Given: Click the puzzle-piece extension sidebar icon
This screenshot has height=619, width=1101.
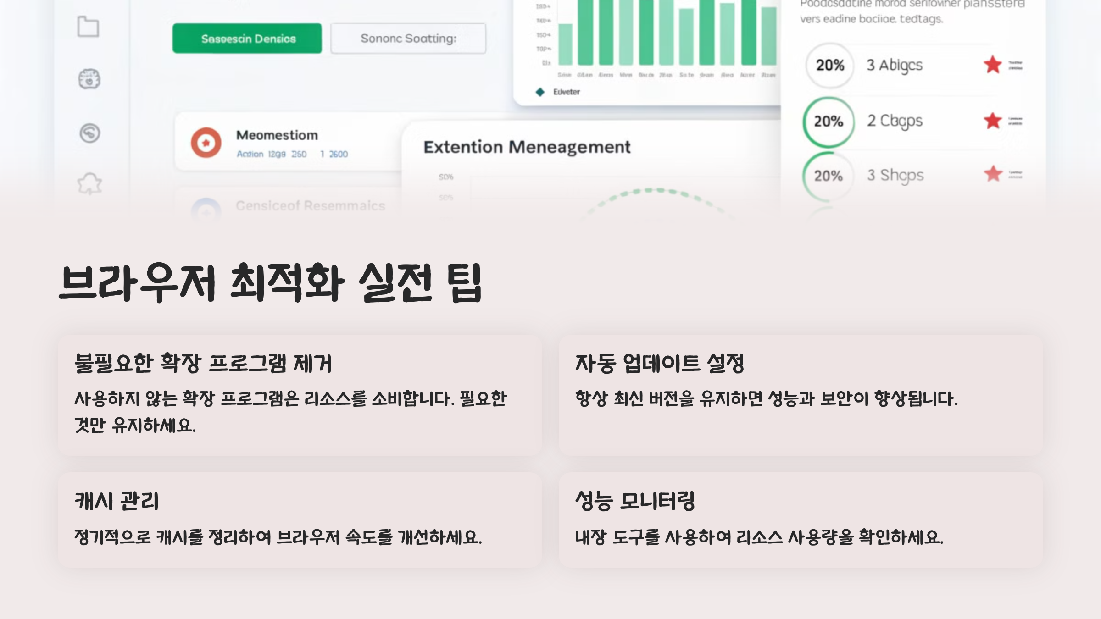Looking at the screenshot, I should [x=89, y=184].
